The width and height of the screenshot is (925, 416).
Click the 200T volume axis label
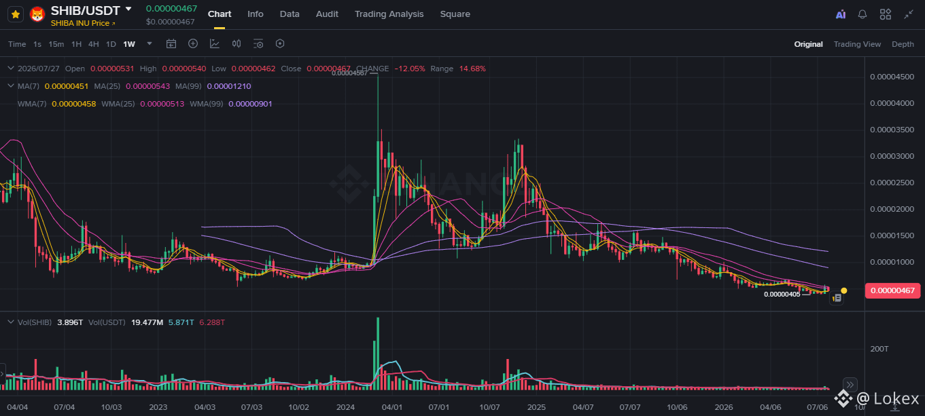(880, 348)
